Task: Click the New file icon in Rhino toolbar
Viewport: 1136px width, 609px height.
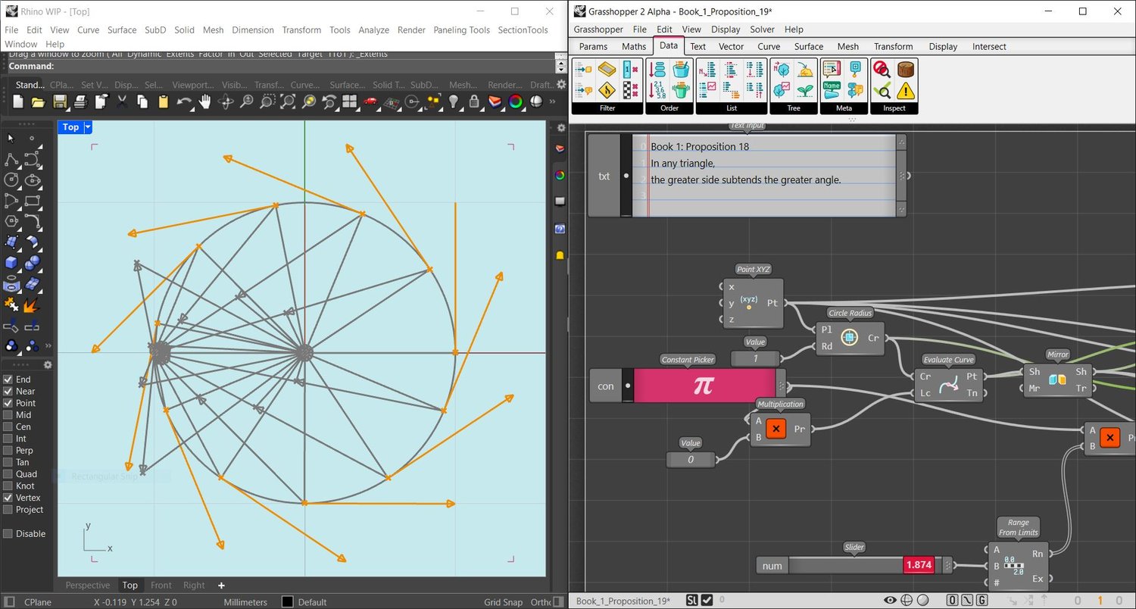Action: coord(18,101)
